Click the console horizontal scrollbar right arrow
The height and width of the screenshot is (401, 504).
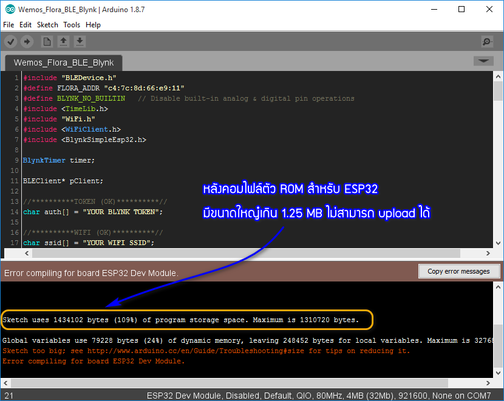pyautogui.click(x=488, y=383)
